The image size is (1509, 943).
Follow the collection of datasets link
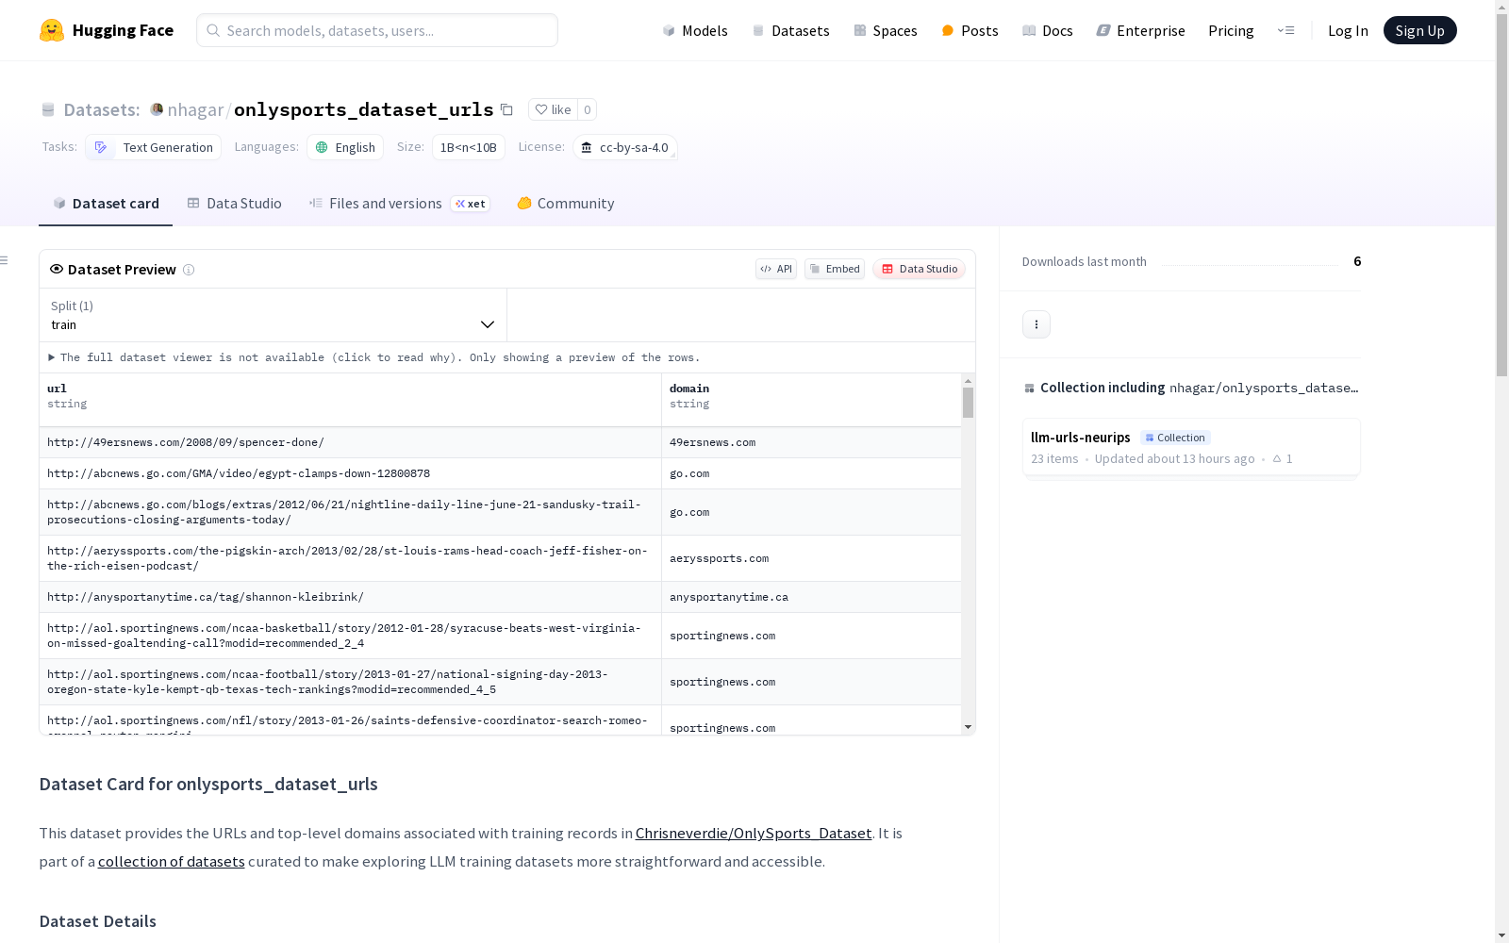tap(172, 861)
